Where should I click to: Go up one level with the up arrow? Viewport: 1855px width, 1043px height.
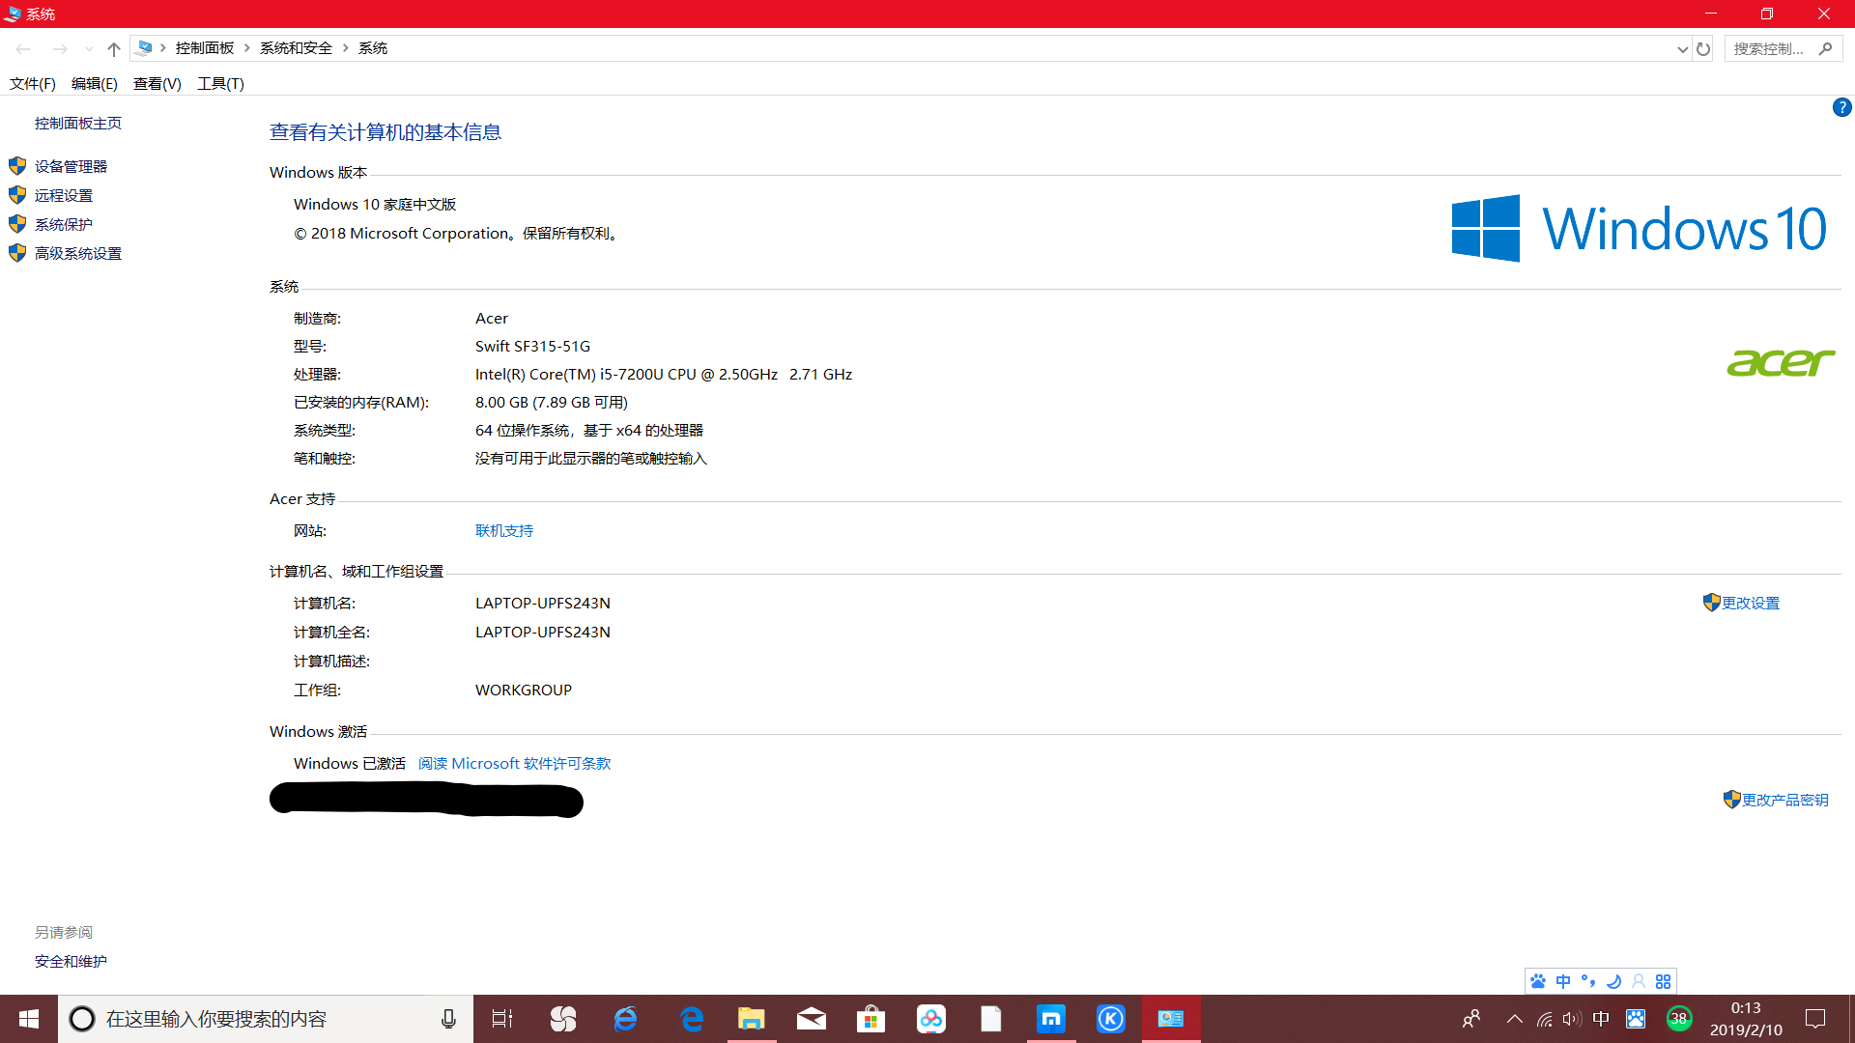tap(114, 48)
